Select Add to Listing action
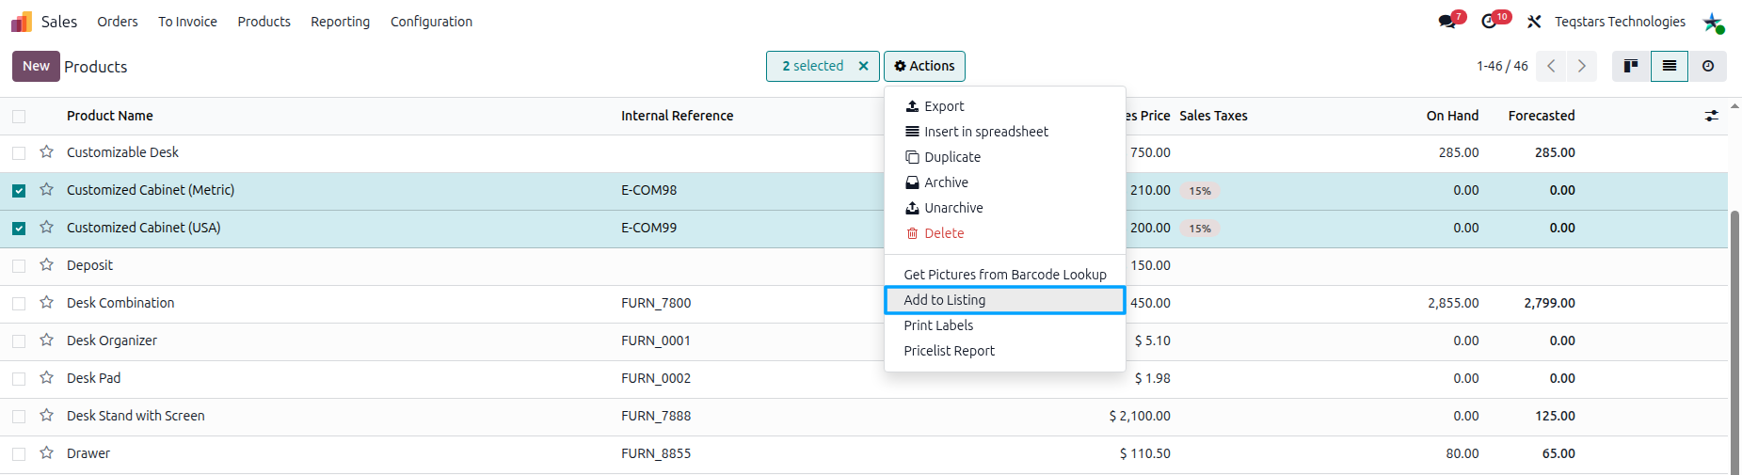The image size is (1742, 475). point(1005,300)
